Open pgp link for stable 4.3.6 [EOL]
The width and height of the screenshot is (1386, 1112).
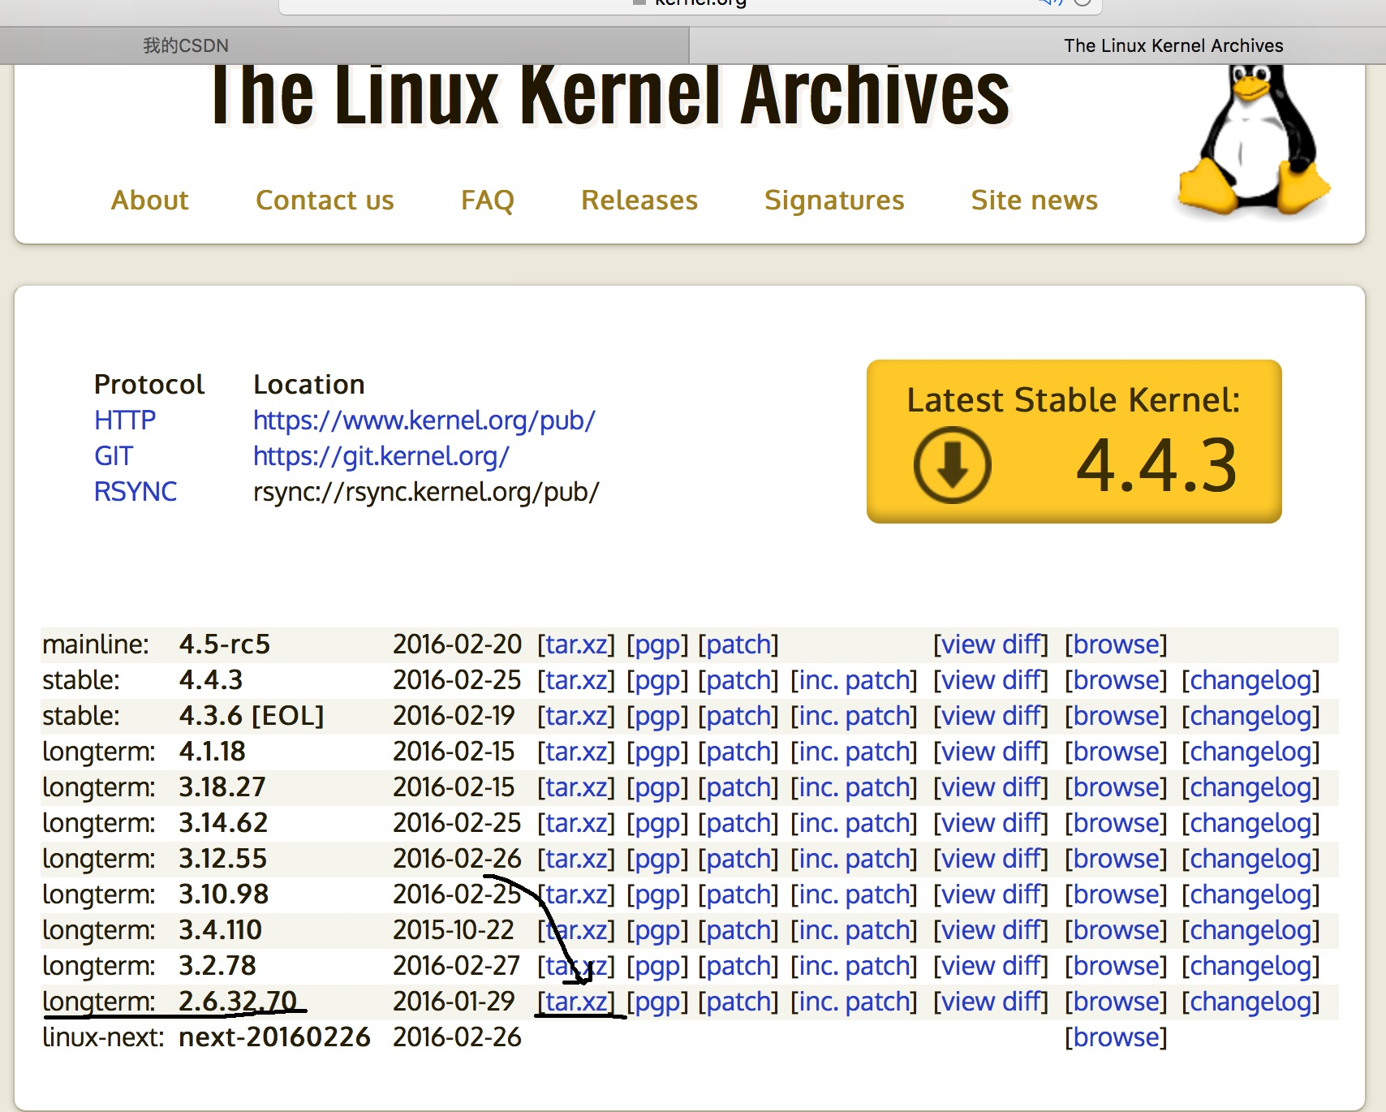tap(657, 716)
